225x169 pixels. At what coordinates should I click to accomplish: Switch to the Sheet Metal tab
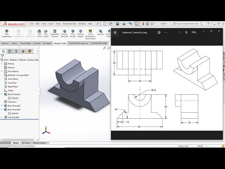[25, 43]
